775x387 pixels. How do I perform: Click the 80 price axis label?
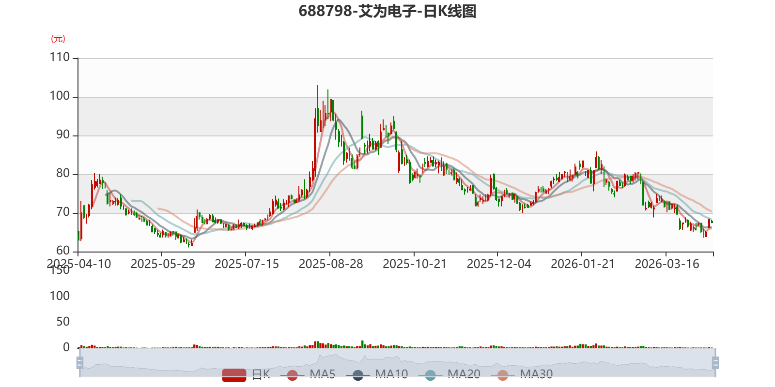tap(63, 173)
